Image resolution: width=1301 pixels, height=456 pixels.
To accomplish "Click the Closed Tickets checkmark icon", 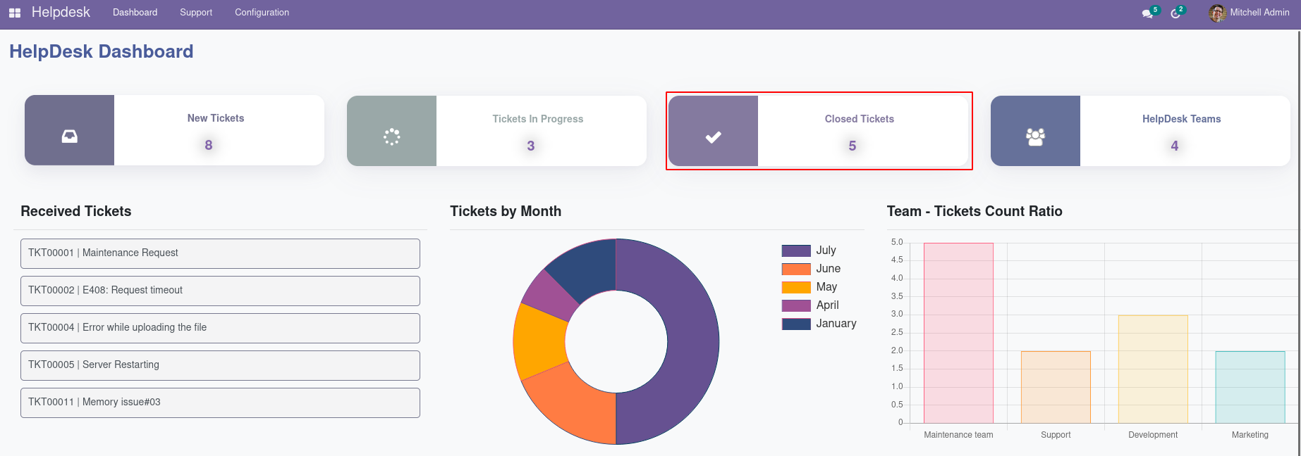I will tap(713, 137).
